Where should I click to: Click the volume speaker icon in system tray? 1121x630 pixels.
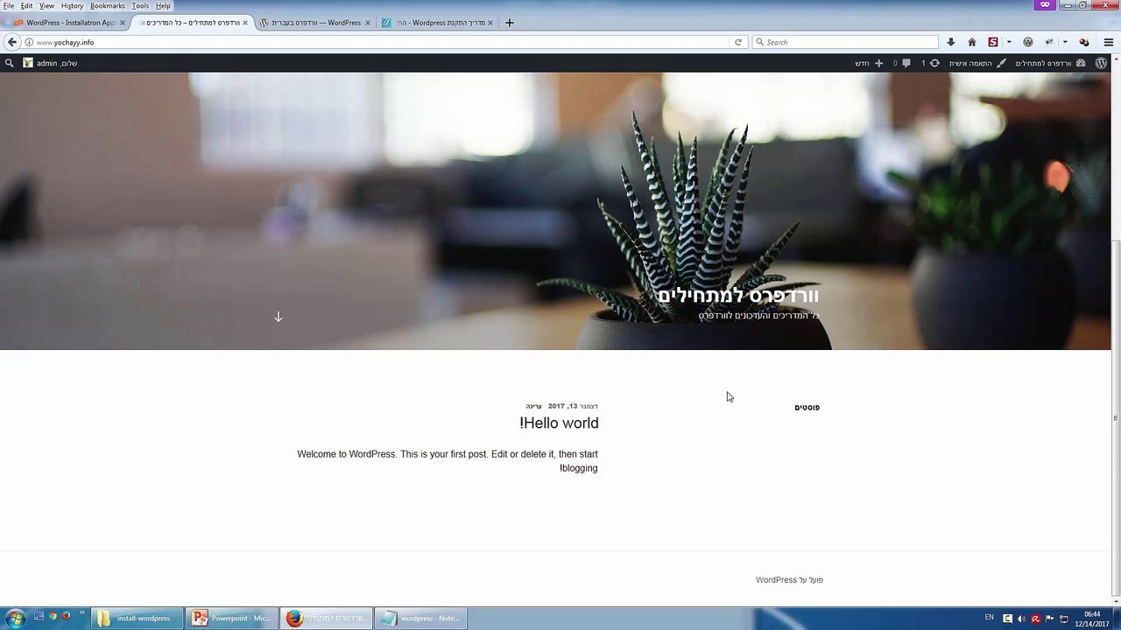(x=1021, y=619)
